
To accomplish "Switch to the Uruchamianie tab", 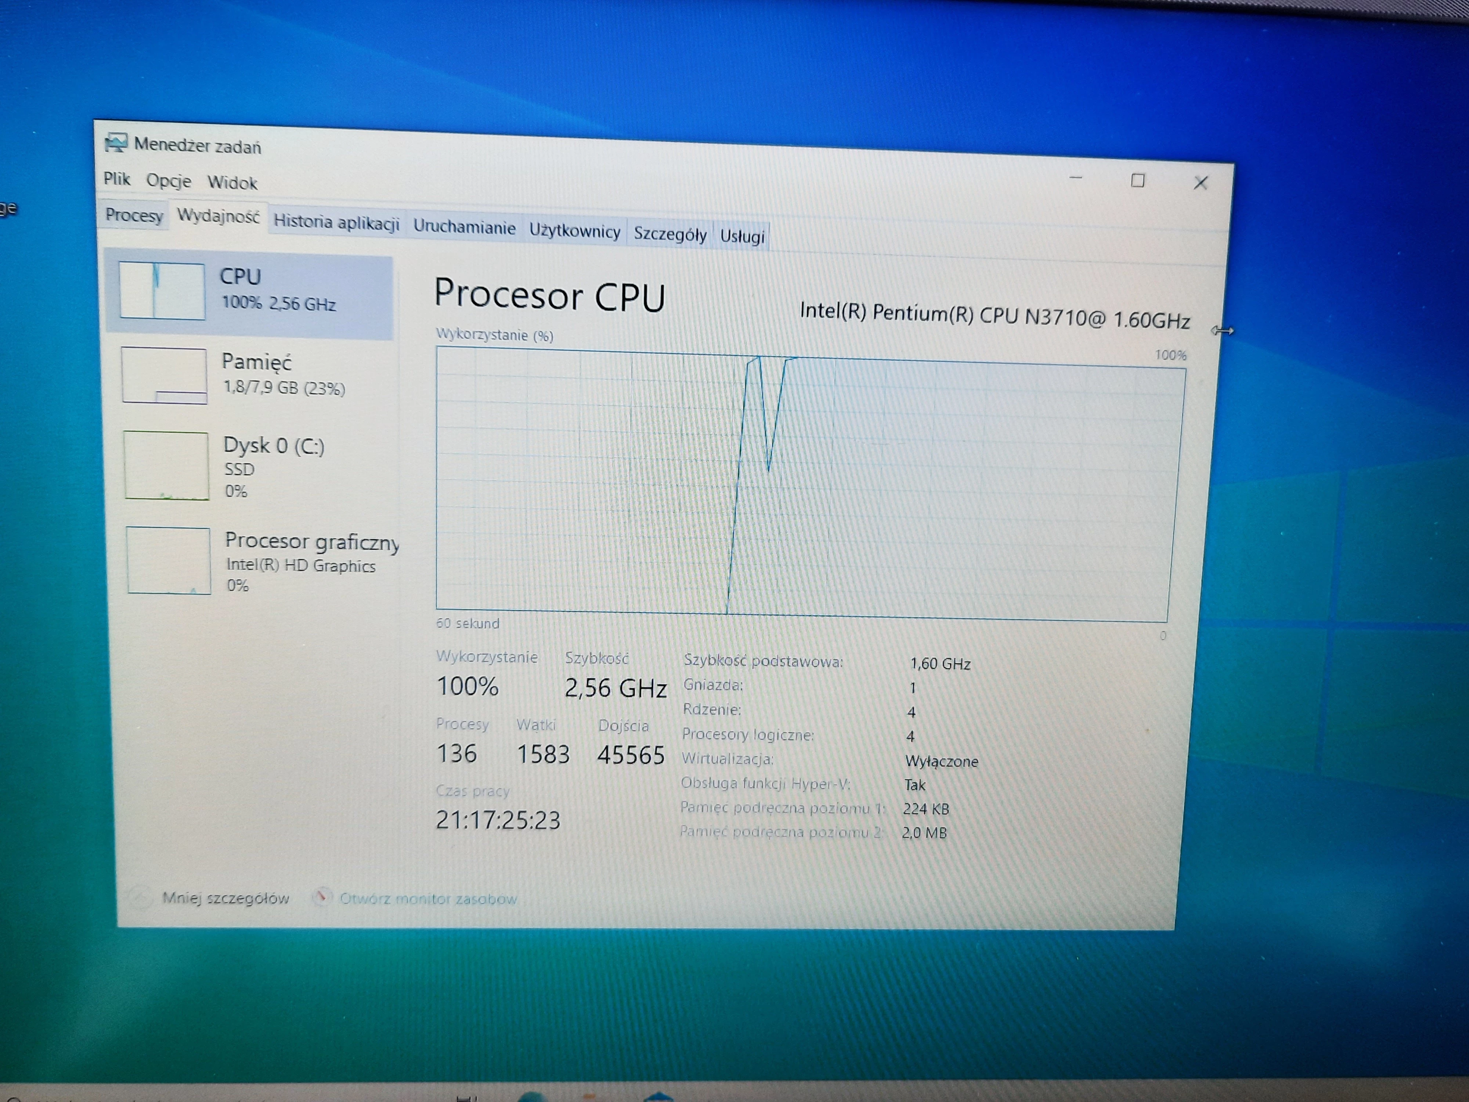I will coord(464,227).
